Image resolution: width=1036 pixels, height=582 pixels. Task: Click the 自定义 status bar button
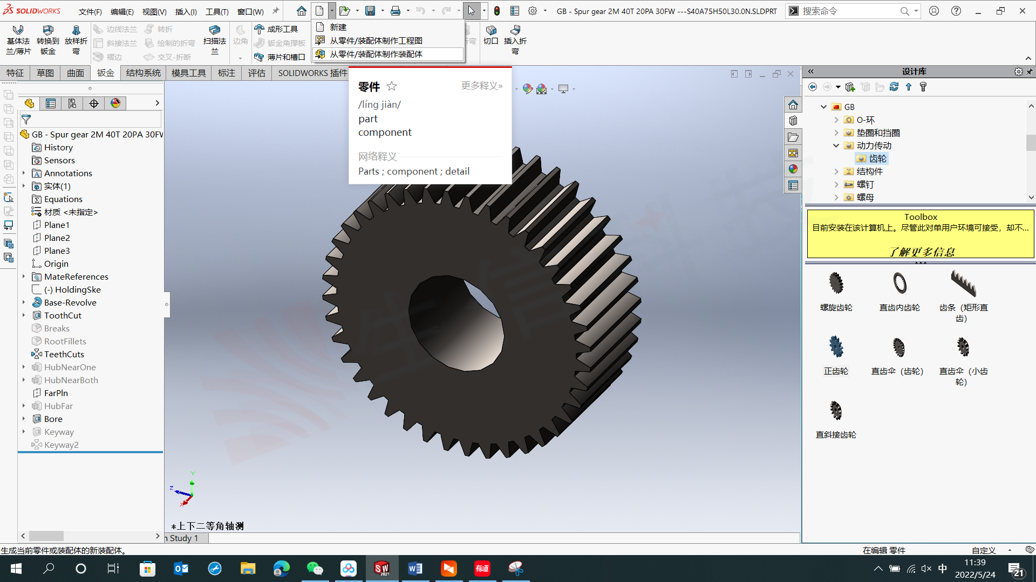984,550
